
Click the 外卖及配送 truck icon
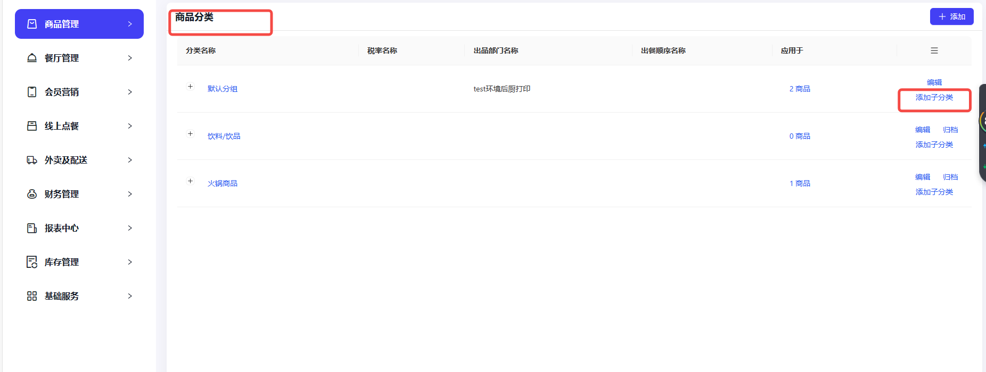(32, 160)
